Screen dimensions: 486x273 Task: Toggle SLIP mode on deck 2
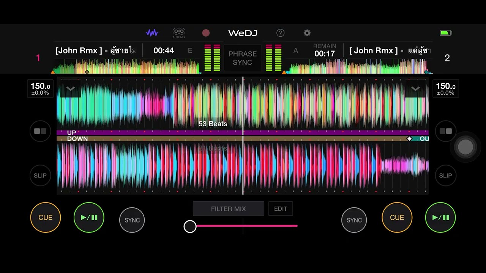tap(446, 176)
